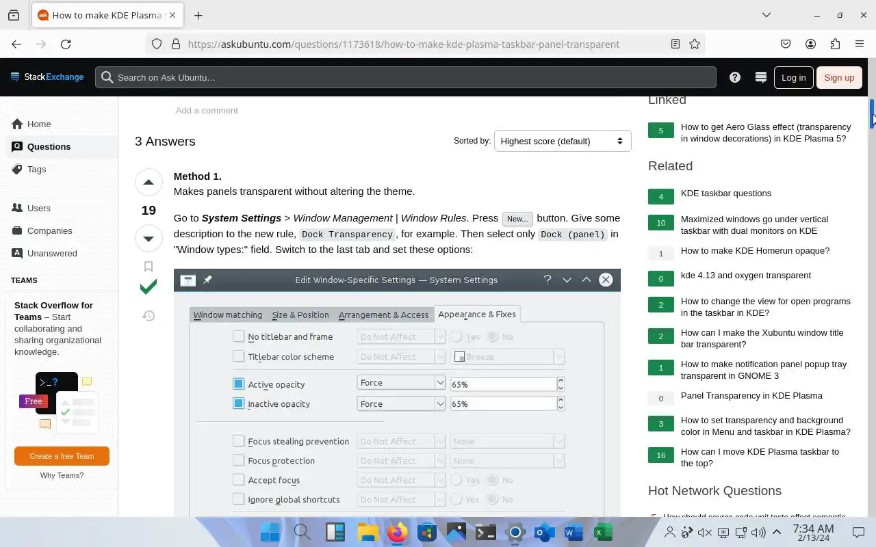Launch Excel from the taskbar
Image resolution: width=876 pixels, height=547 pixels.
tap(603, 532)
